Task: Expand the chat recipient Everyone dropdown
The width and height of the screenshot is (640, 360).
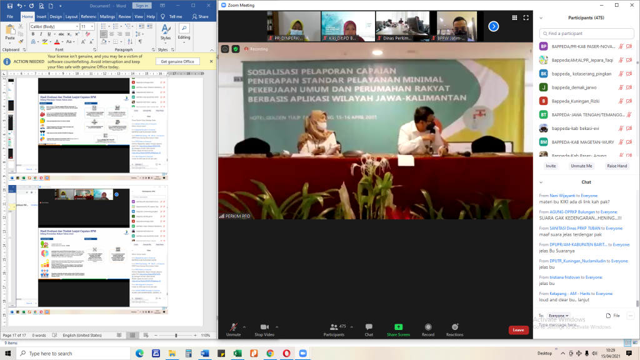Action: (559, 316)
